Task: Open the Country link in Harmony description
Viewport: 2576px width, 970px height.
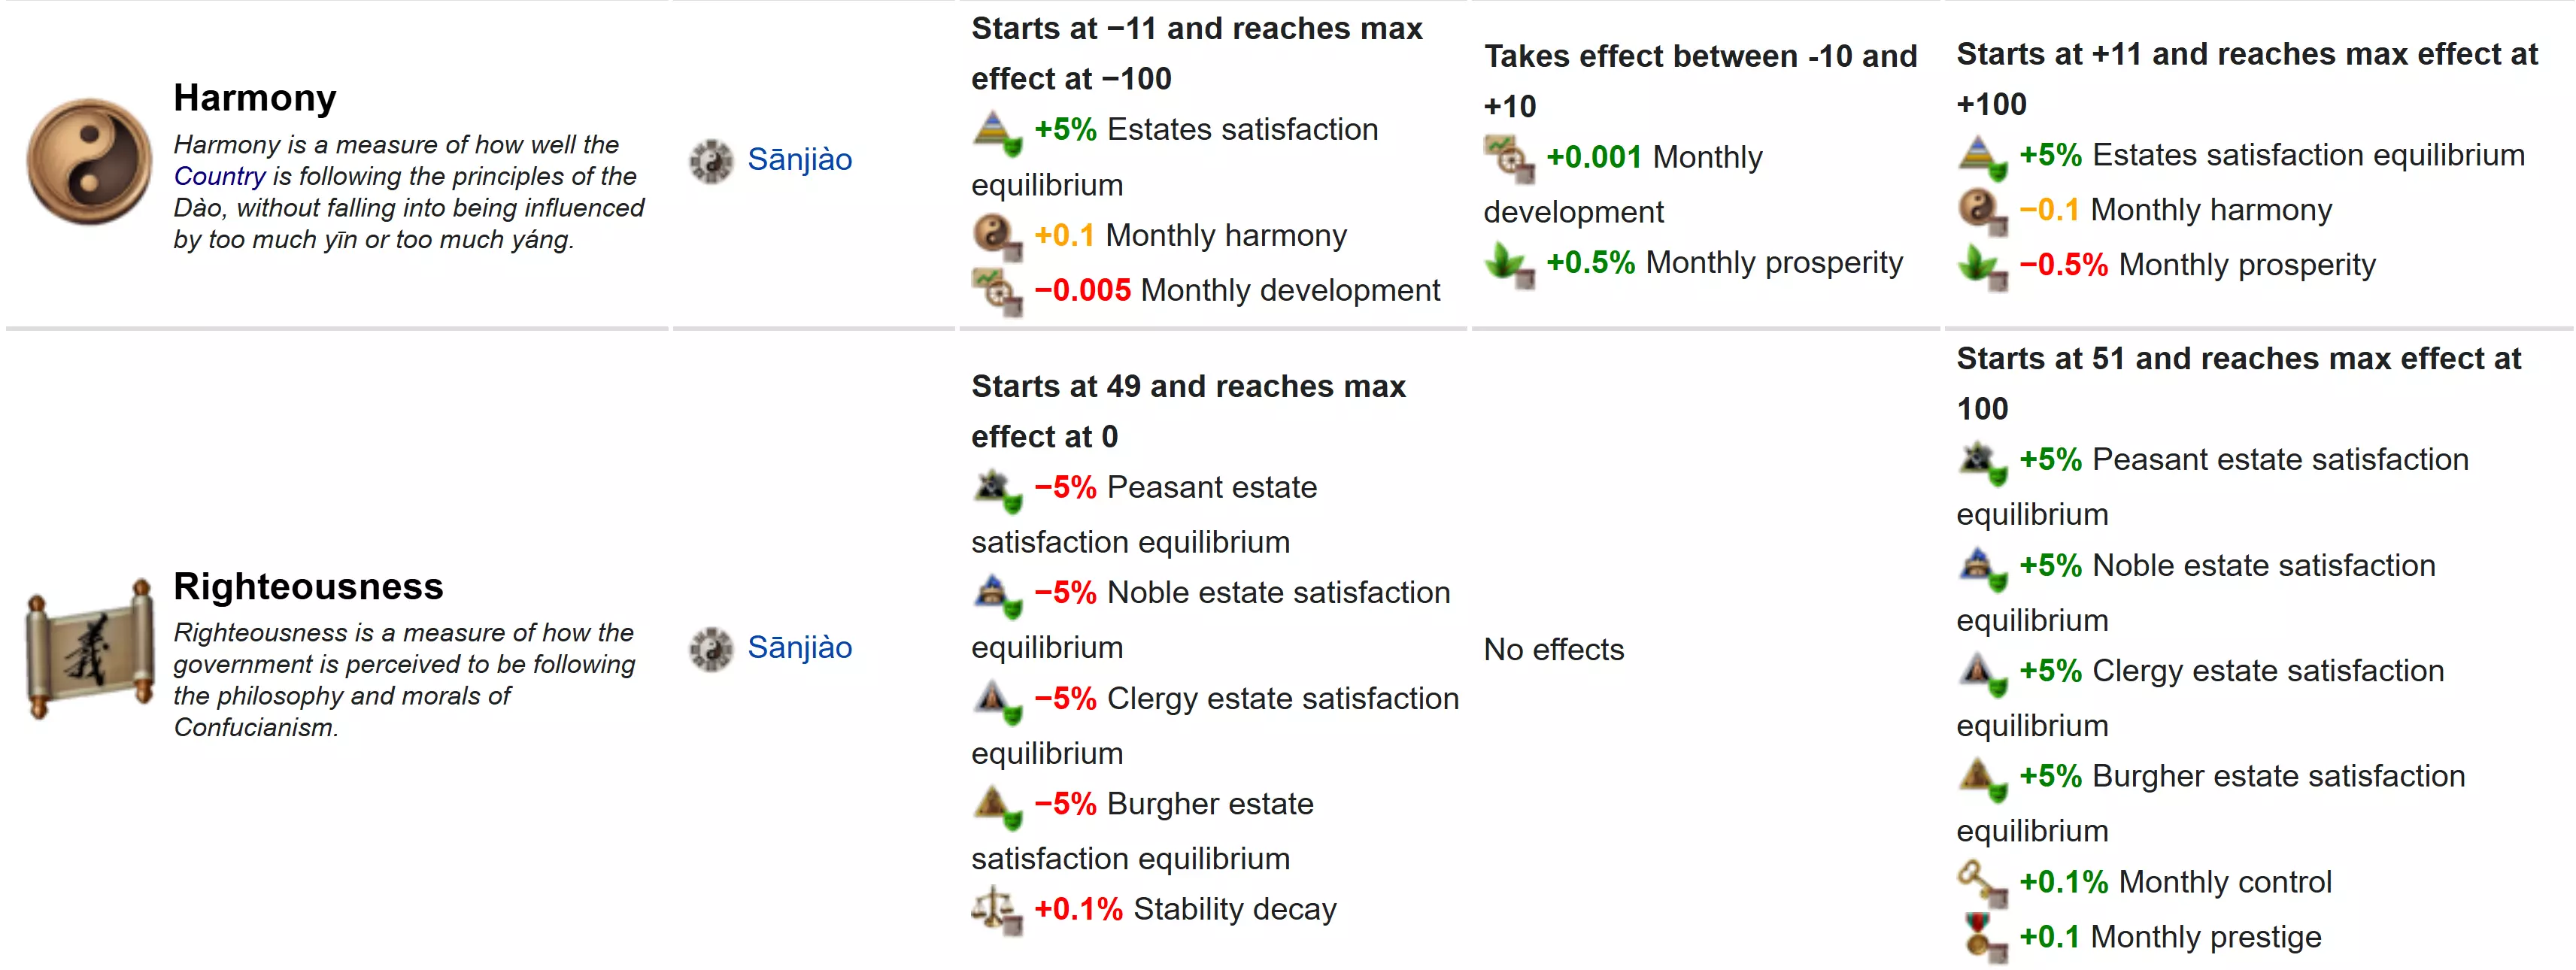Action: [x=219, y=176]
